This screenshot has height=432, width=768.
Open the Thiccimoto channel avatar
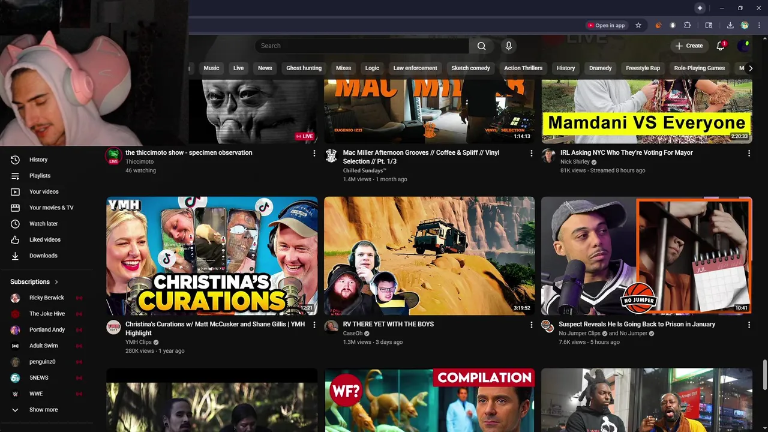pyautogui.click(x=113, y=156)
